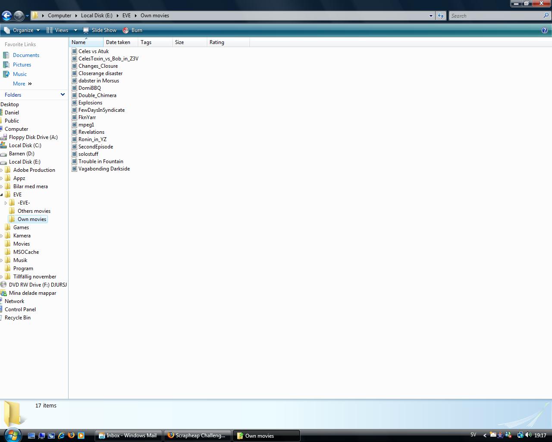This screenshot has height=442, width=552.
Task: Select Recycle Bin in folder tree
Action: pos(18,318)
